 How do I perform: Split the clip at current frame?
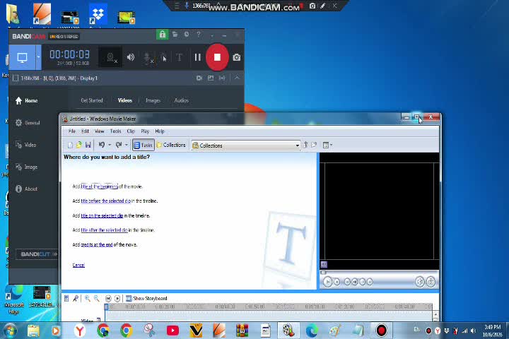click(420, 282)
